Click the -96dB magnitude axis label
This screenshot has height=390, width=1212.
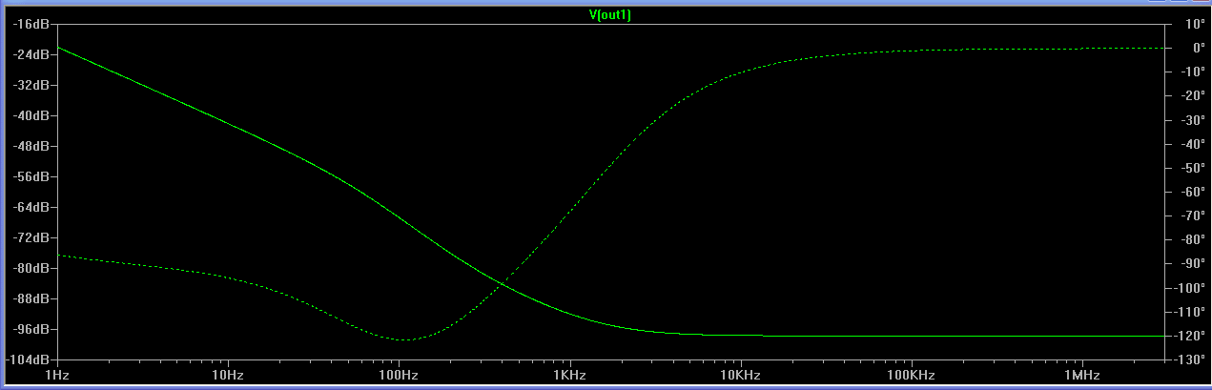(x=31, y=329)
